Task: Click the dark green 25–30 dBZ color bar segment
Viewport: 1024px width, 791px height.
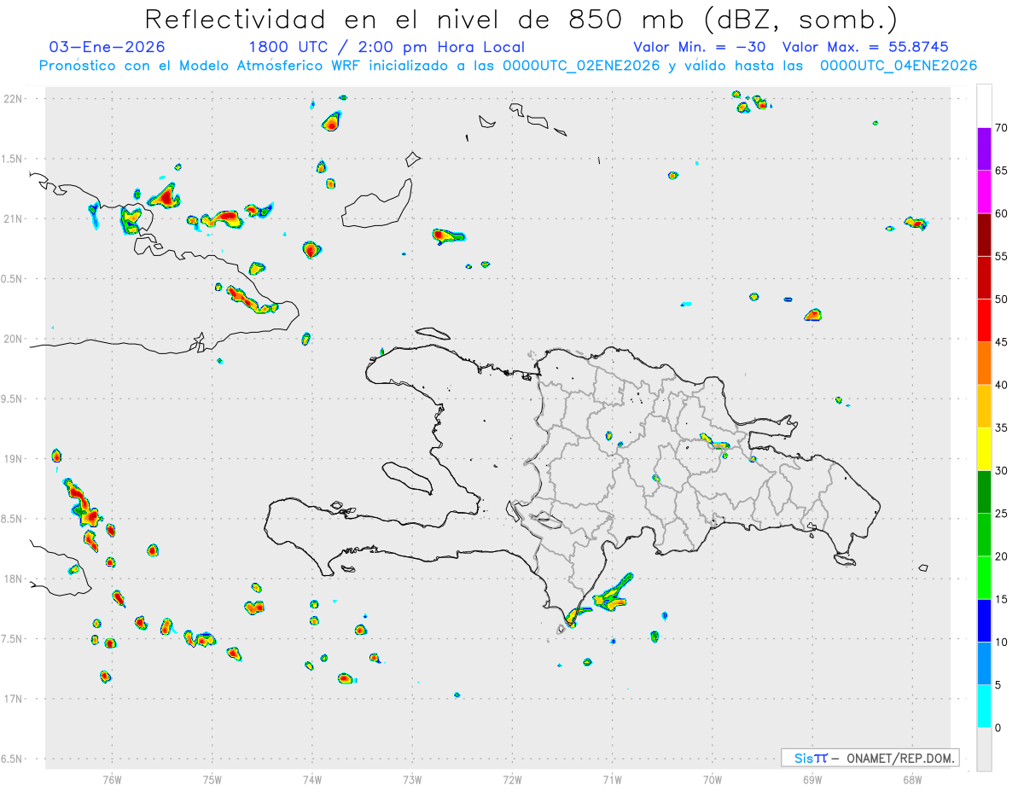Action: 984,492
